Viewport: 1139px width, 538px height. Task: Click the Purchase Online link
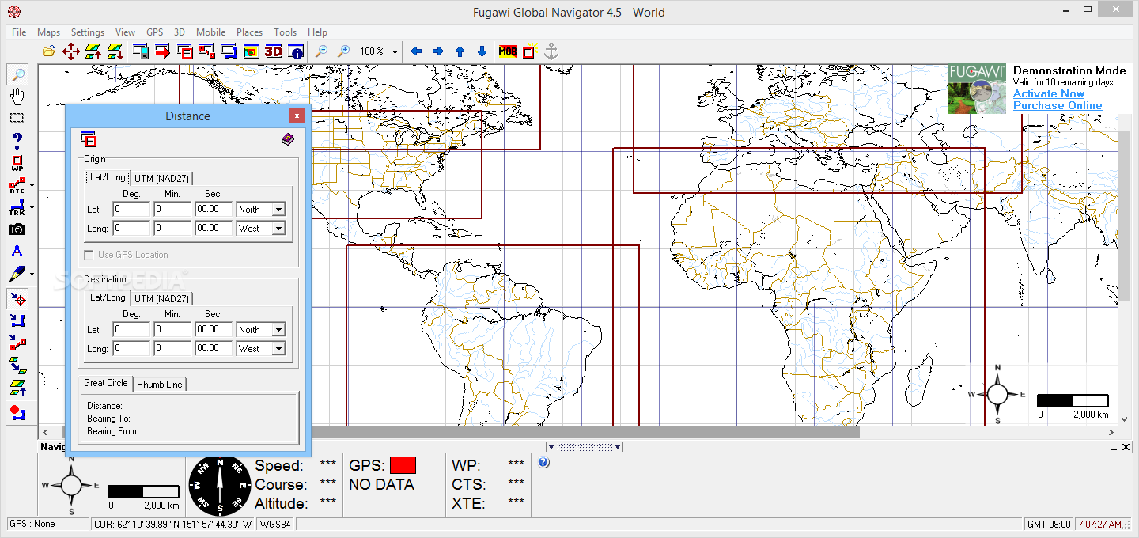1058,105
